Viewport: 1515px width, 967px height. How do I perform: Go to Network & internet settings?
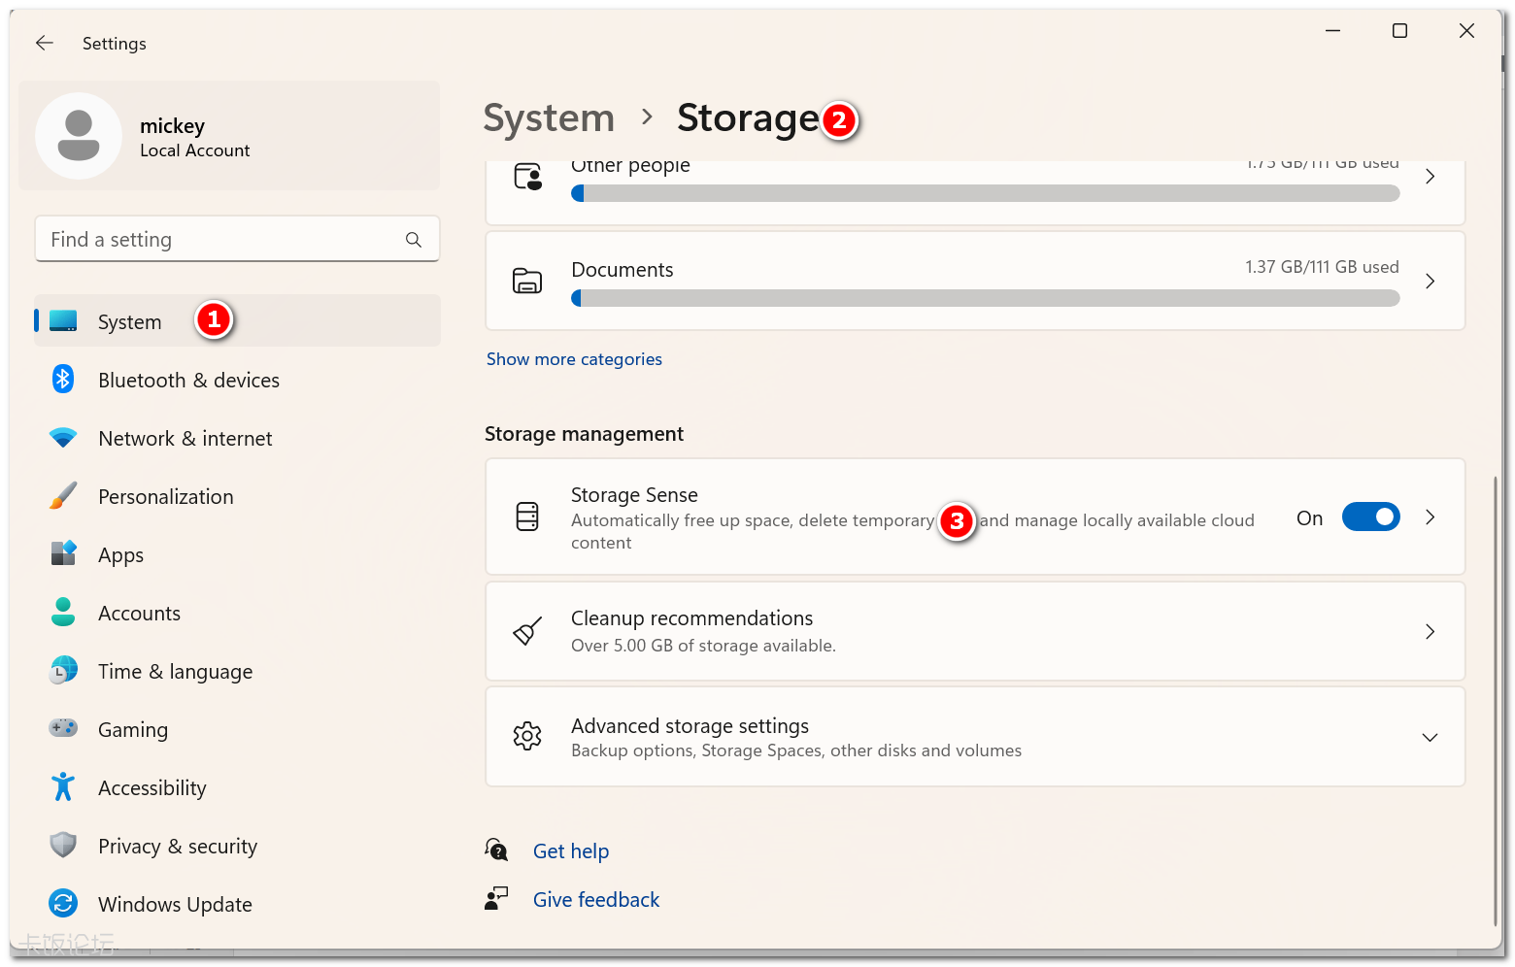[237, 438]
